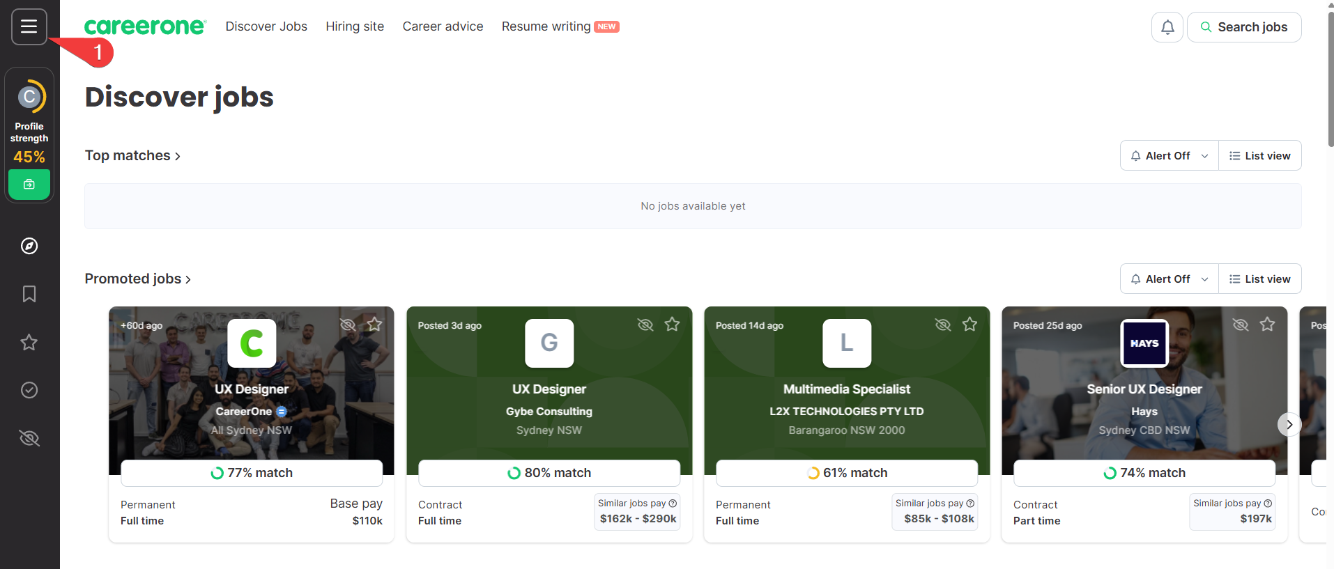Open the hidden jobs crossed-eye sidebar icon
This screenshot has height=569, width=1334.
tap(29, 438)
